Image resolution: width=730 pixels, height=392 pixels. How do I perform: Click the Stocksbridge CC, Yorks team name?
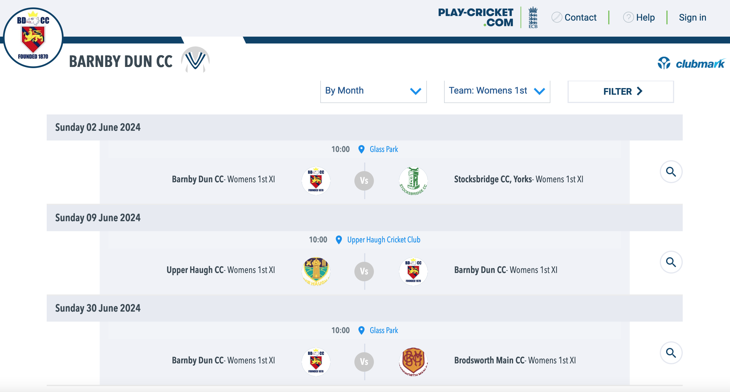(x=493, y=179)
